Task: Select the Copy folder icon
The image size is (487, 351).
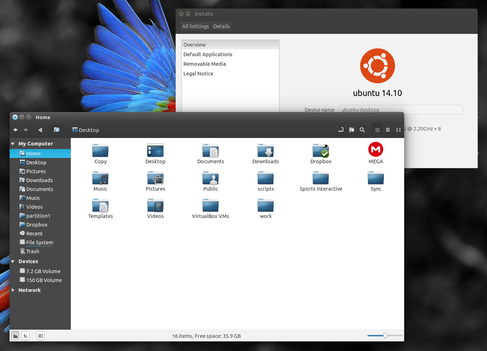Action: (x=100, y=150)
